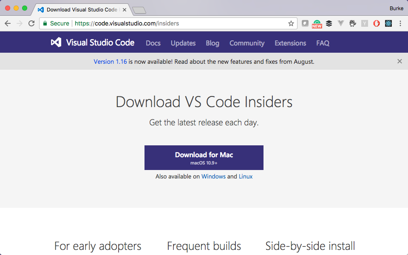
Task: Open the Community navigation item
Action: coord(247,43)
